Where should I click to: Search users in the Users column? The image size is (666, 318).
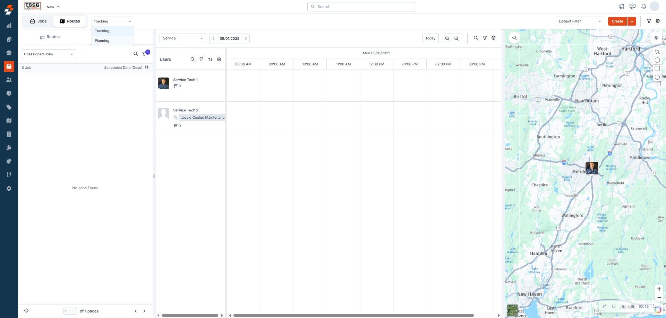point(193,60)
